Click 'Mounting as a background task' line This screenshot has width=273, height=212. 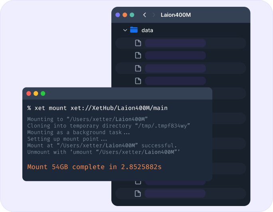[x=79, y=132]
